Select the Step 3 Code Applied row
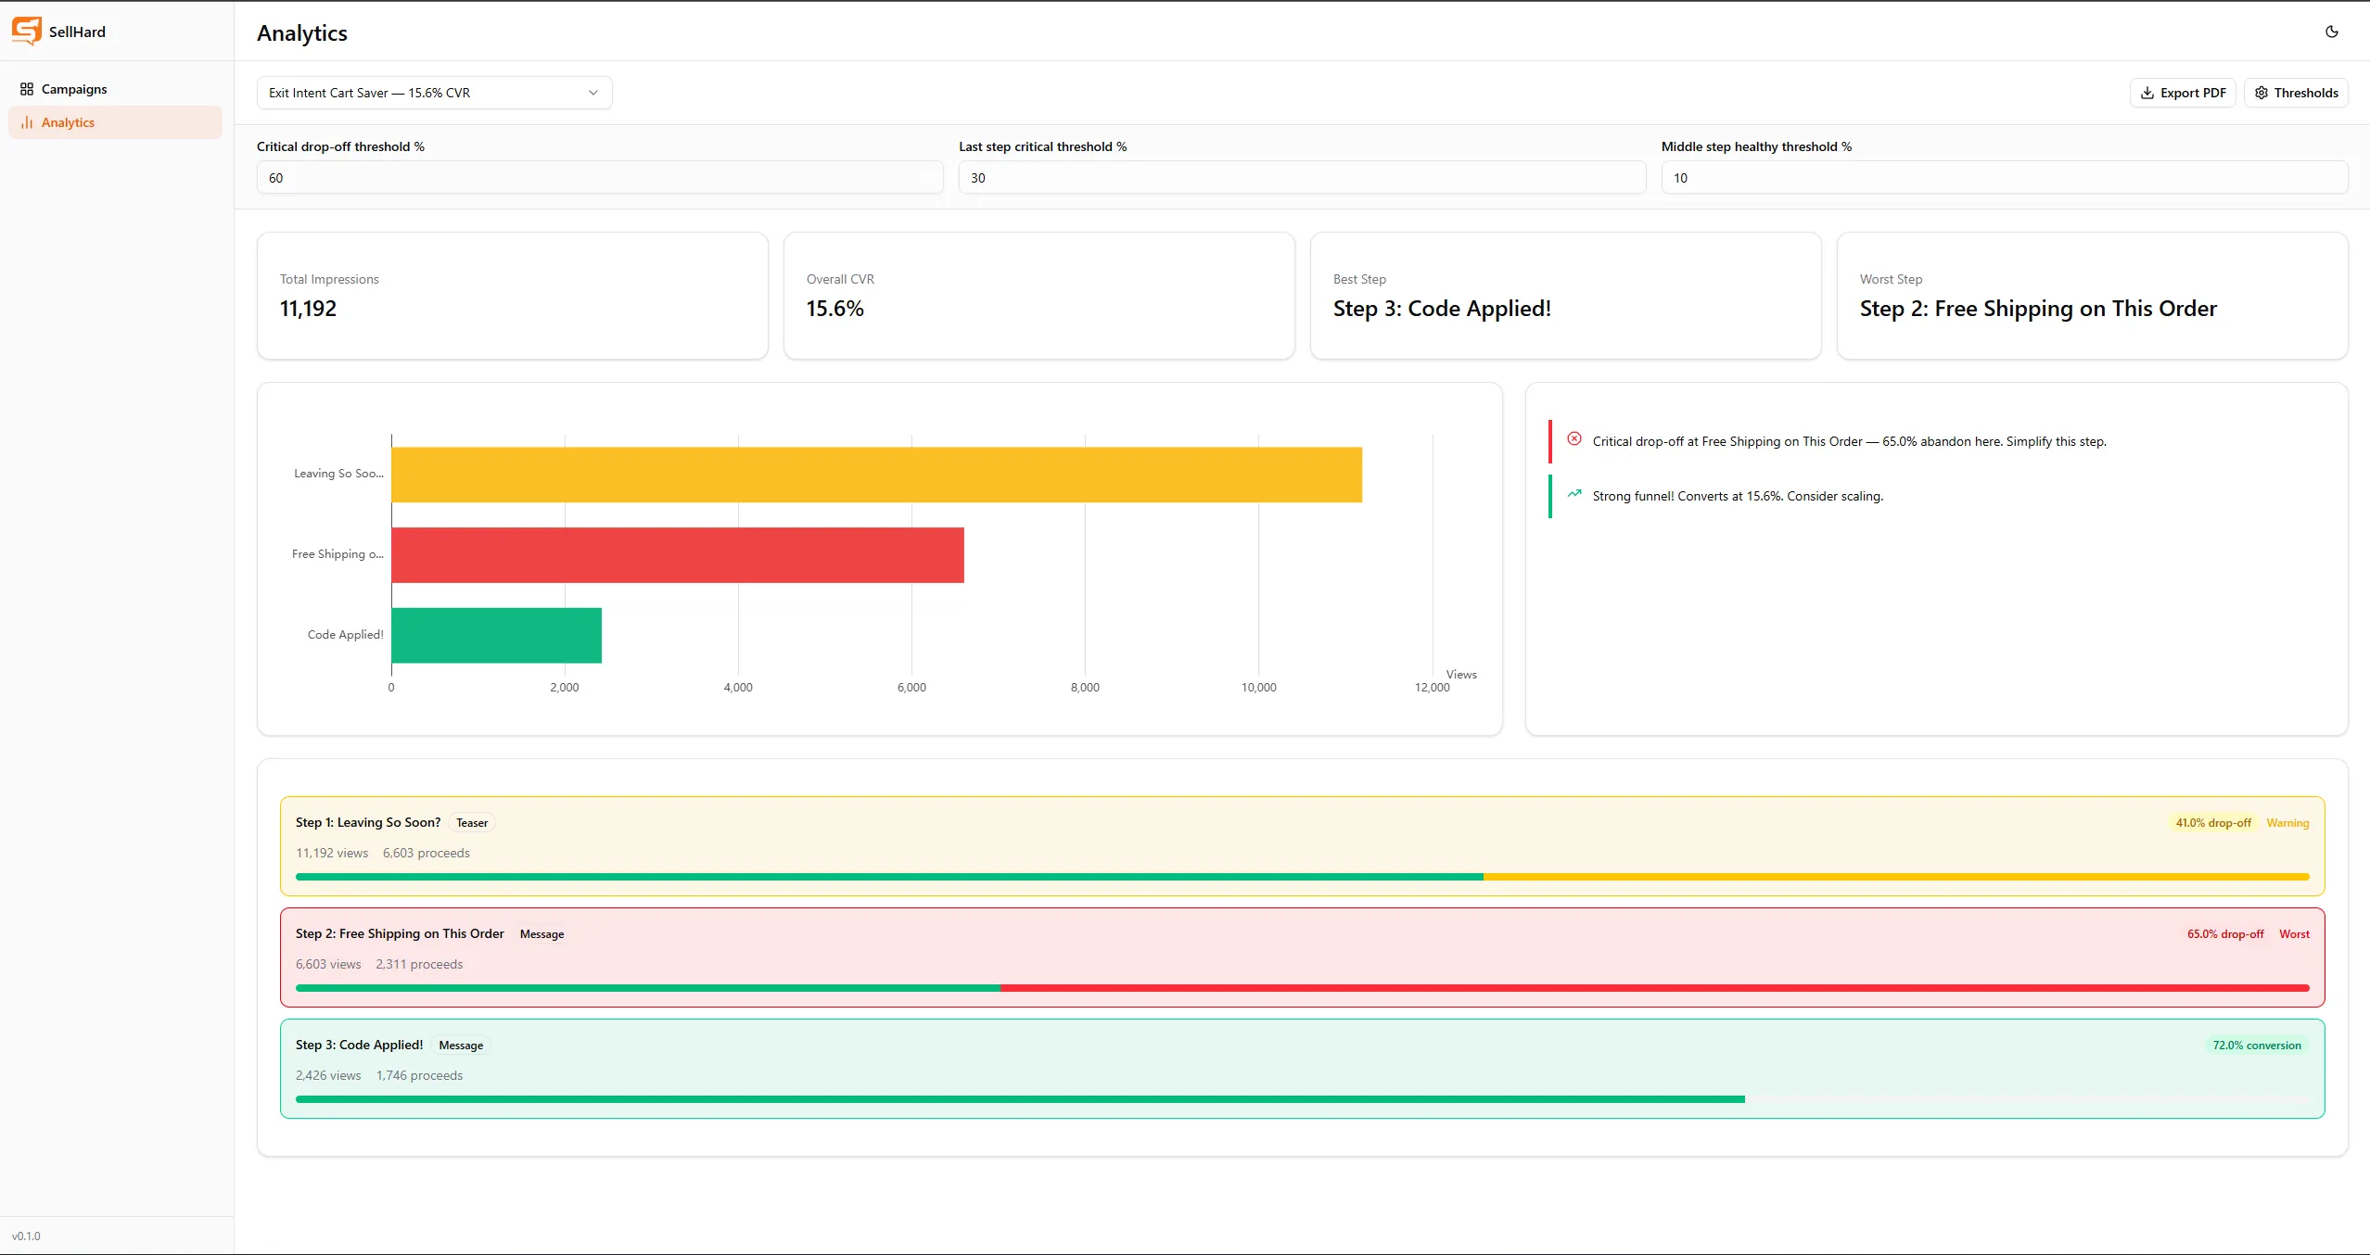This screenshot has width=2370, height=1255. 1302,1069
